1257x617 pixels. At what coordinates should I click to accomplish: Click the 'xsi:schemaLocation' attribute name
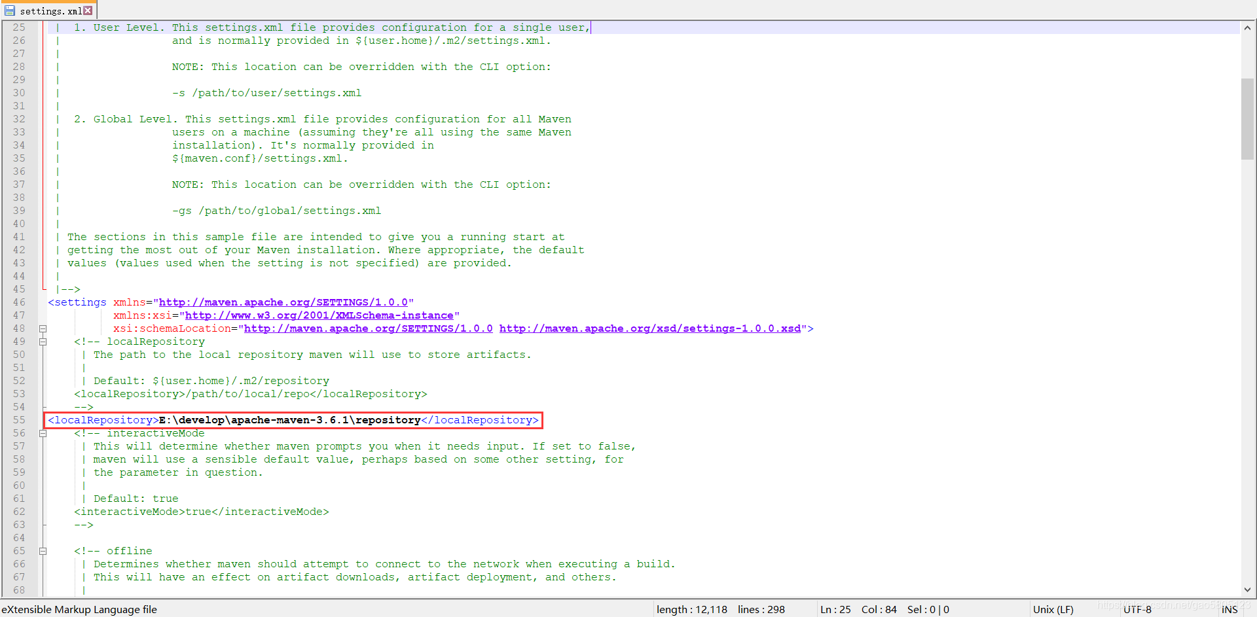coord(172,328)
